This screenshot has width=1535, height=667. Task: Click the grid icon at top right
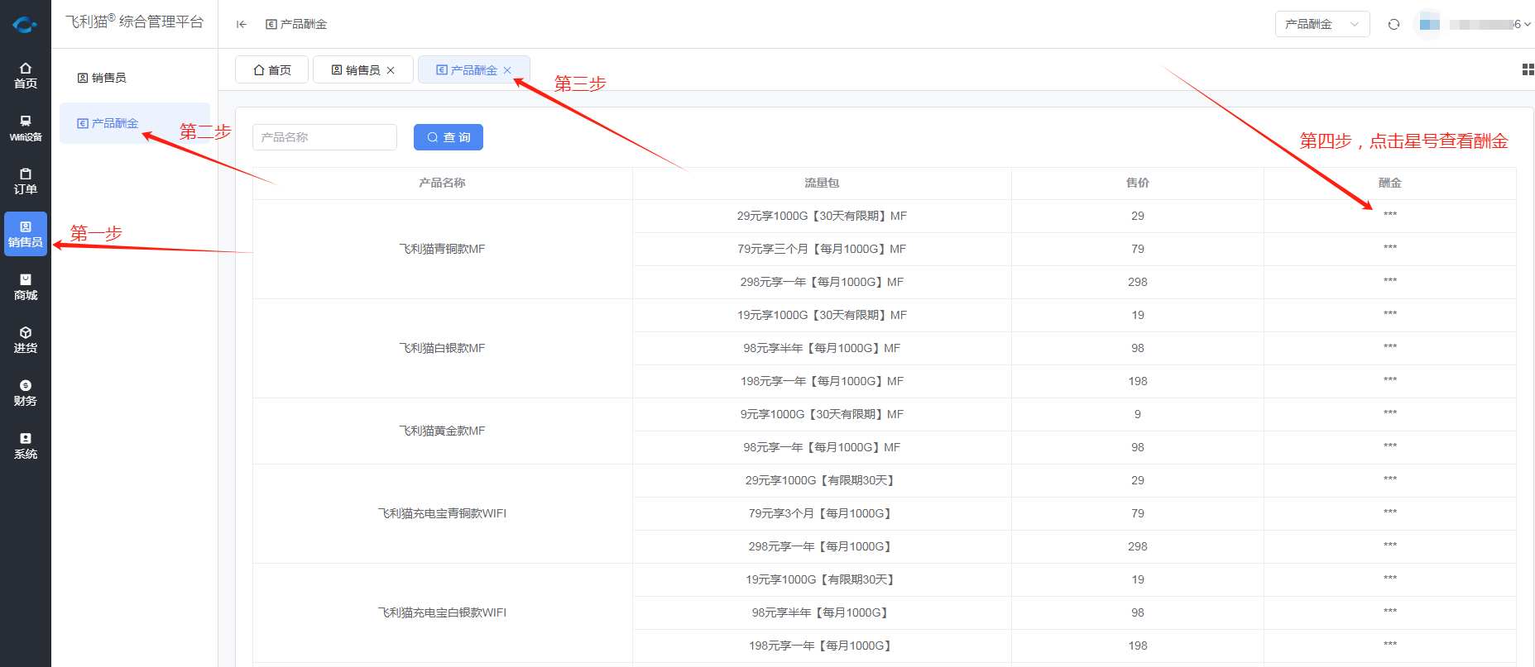(x=1528, y=70)
